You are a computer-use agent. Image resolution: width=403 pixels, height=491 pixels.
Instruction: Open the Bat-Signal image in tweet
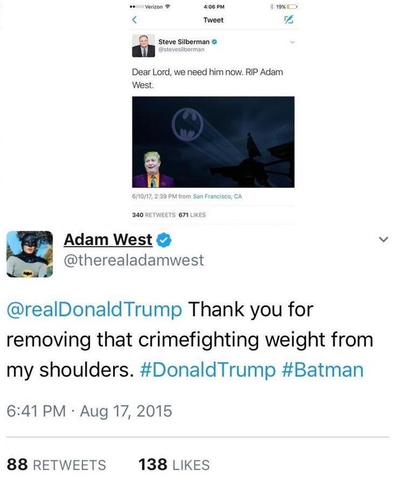(x=213, y=142)
